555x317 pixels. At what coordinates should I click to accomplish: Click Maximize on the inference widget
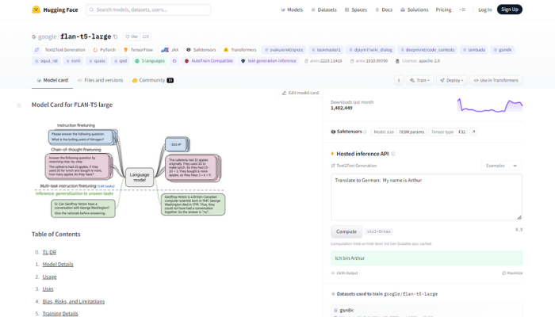(512, 273)
